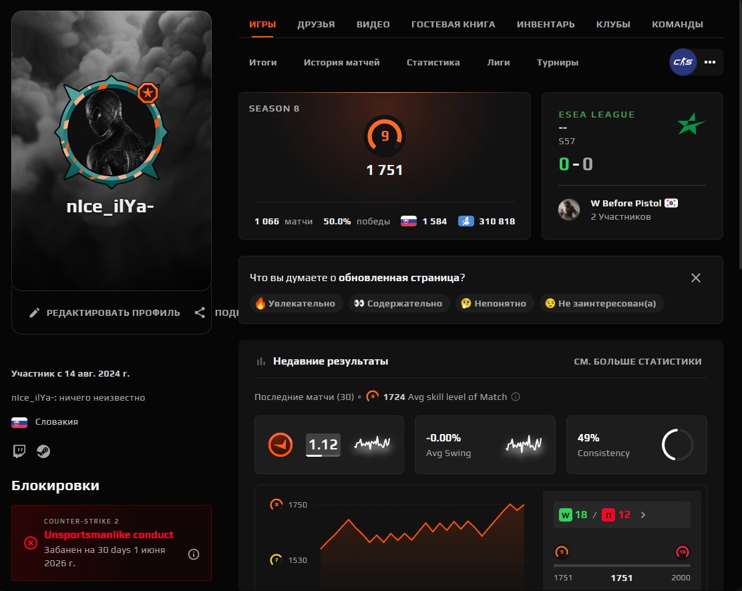
Task: Click the level 8 icon at 1750 axis
Action: point(276,504)
